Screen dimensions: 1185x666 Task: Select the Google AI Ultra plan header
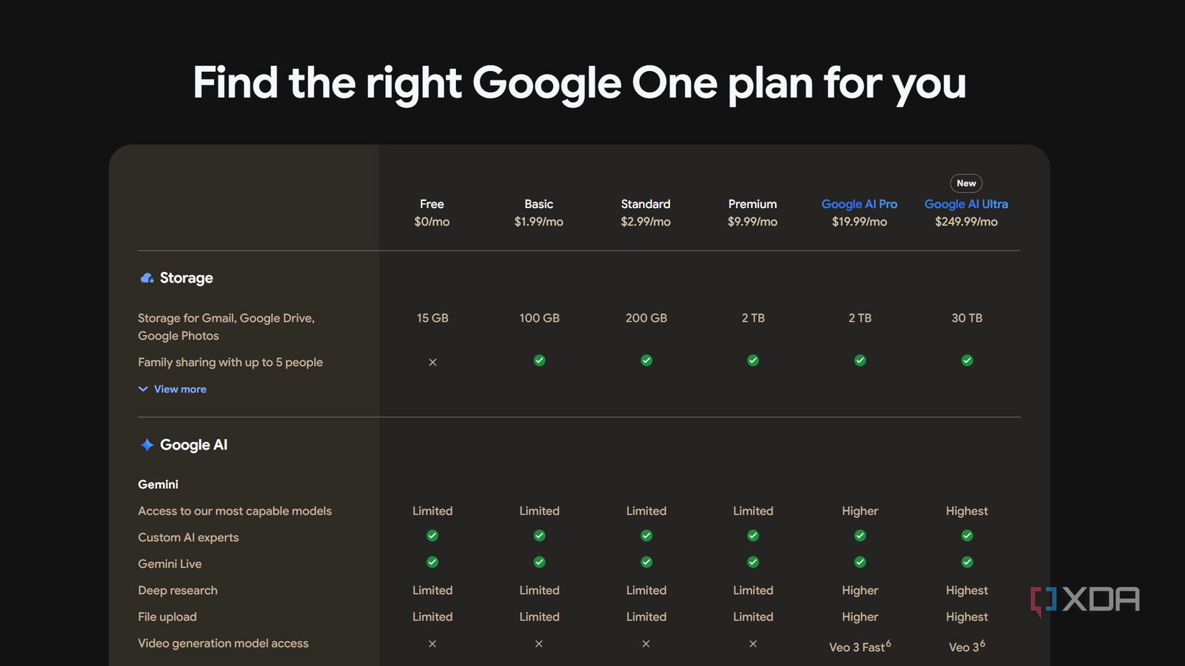966,204
